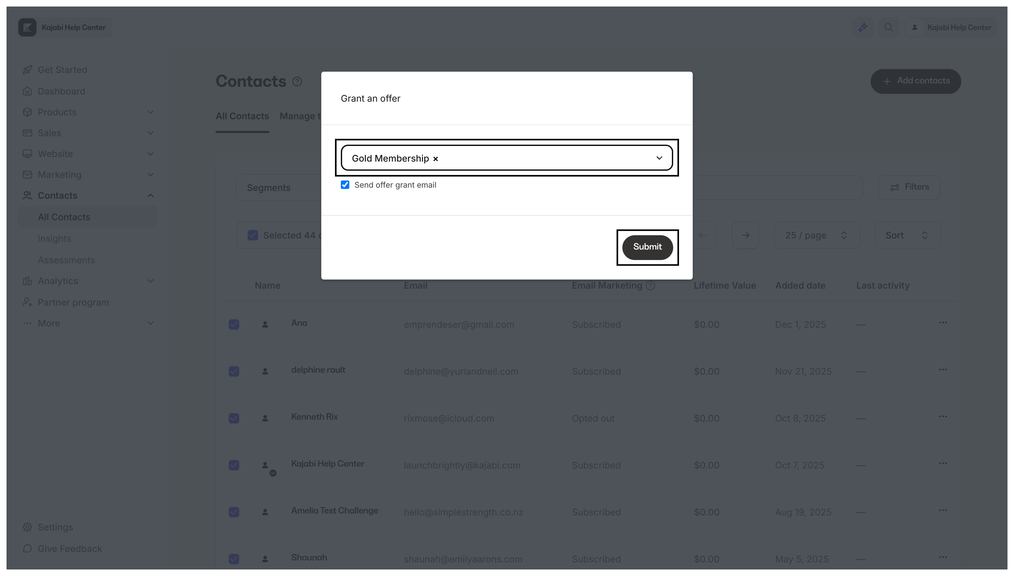Expand the Products menu

pyautogui.click(x=150, y=112)
